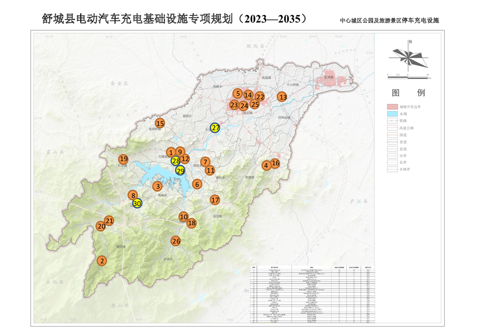The height and width of the screenshot is (336, 485).
Task: Click orange map marker number 22
Action: pos(260,97)
